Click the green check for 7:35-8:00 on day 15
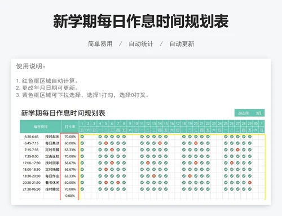 click(x=166, y=156)
